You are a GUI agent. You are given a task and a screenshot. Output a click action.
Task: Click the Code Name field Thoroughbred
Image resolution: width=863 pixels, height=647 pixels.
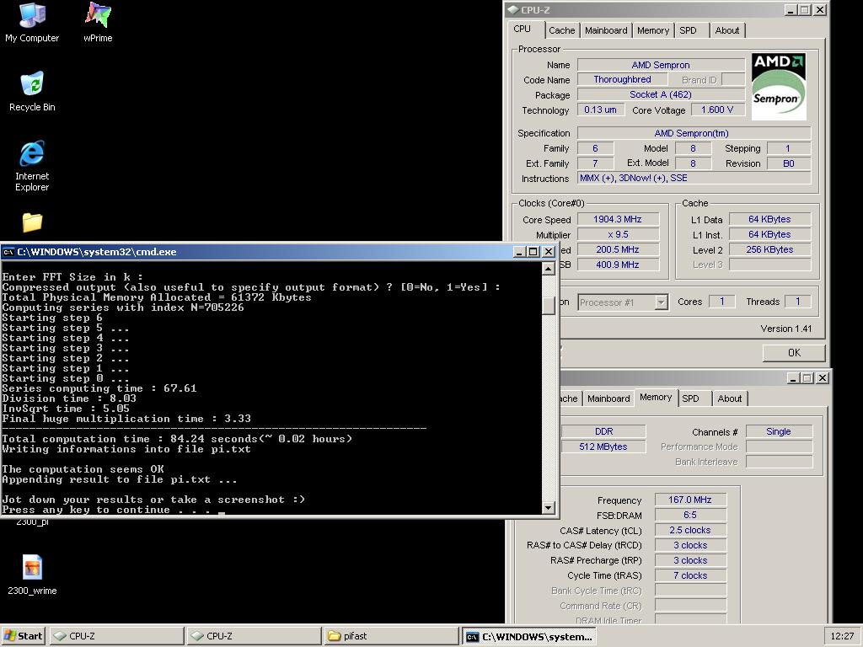pyautogui.click(x=622, y=79)
